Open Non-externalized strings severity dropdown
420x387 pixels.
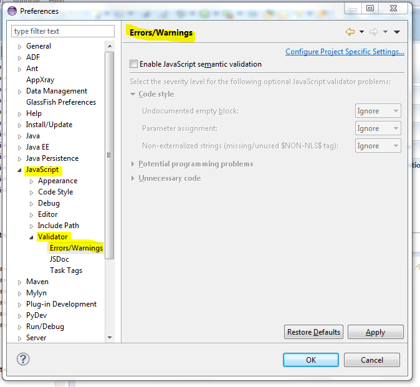pyautogui.click(x=378, y=146)
